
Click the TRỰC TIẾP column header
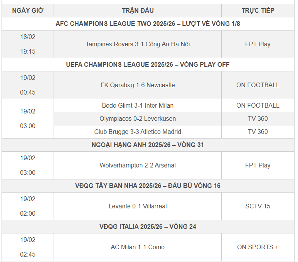coord(258,10)
